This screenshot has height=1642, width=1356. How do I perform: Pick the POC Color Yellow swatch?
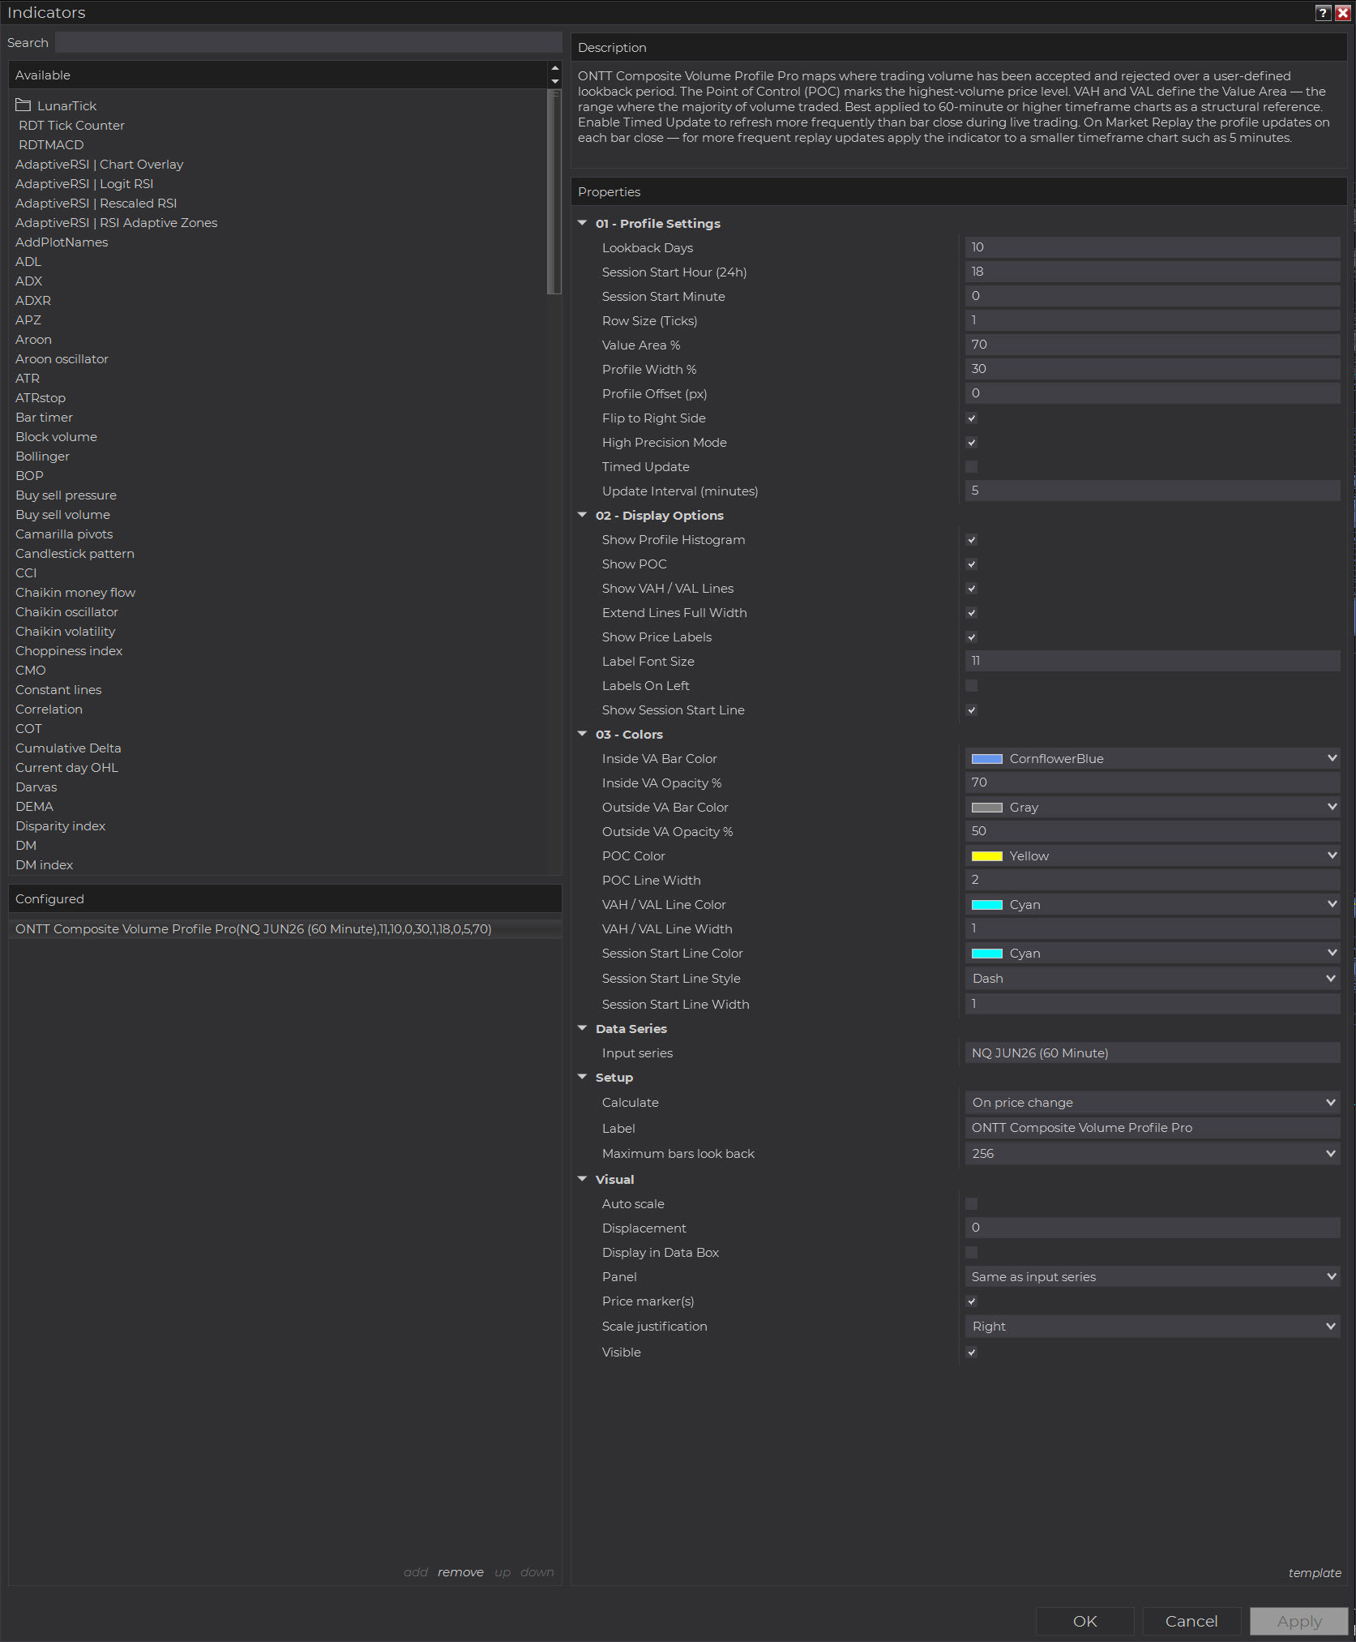pyautogui.click(x=986, y=856)
